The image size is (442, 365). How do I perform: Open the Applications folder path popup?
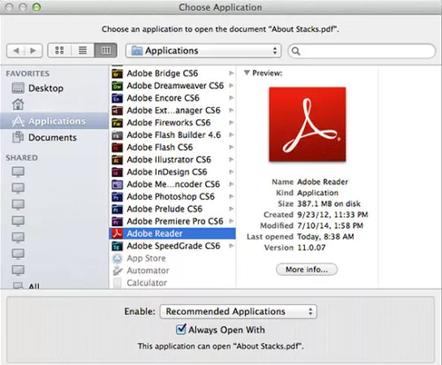tap(203, 50)
